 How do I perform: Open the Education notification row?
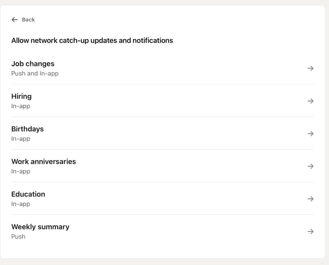tap(28, 194)
